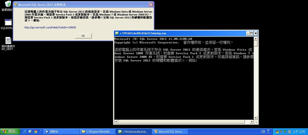
Task: Click the console horizontal scroll left arrow
Action: [x=116, y=122]
